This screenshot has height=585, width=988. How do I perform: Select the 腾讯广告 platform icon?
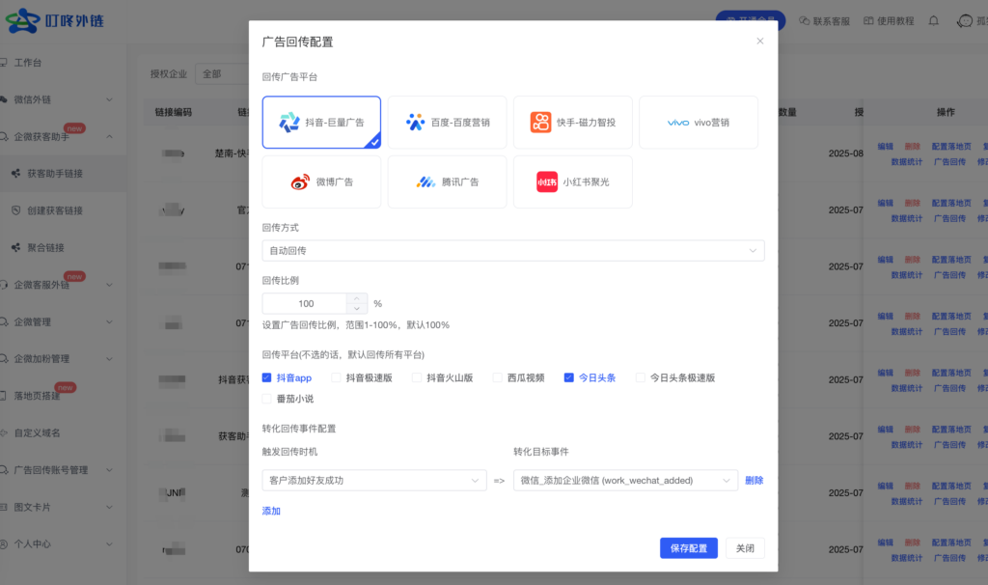click(x=426, y=181)
